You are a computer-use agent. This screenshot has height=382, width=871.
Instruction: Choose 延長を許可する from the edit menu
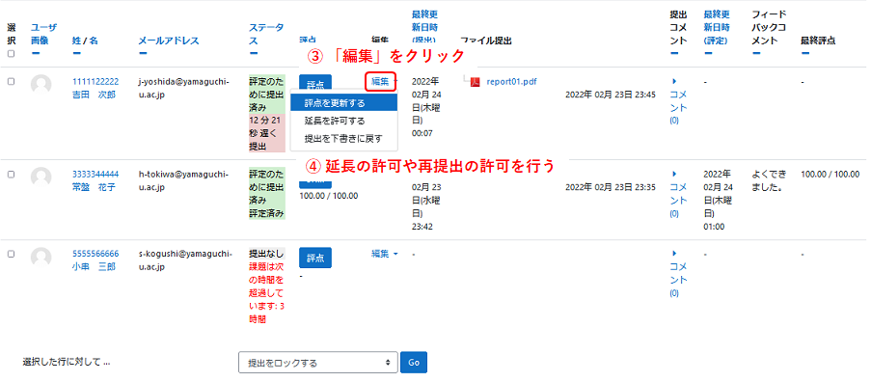(x=343, y=121)
